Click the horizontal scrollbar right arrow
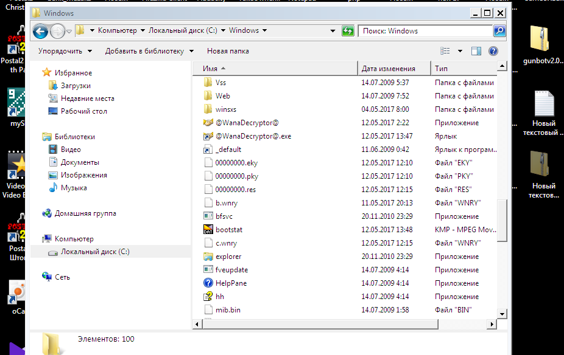This screenshot has height=355, width=564. coord(492,324)
